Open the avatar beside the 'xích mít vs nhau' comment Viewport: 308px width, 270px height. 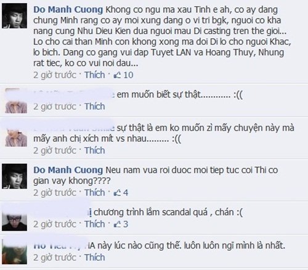point(16,137)
